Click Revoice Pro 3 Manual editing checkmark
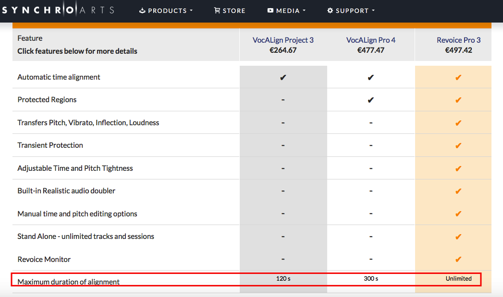 click(x=458, y=214)
